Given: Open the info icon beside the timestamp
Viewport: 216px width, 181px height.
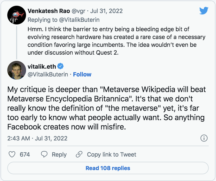Looking at the screenshot, I should coord(204,138).
